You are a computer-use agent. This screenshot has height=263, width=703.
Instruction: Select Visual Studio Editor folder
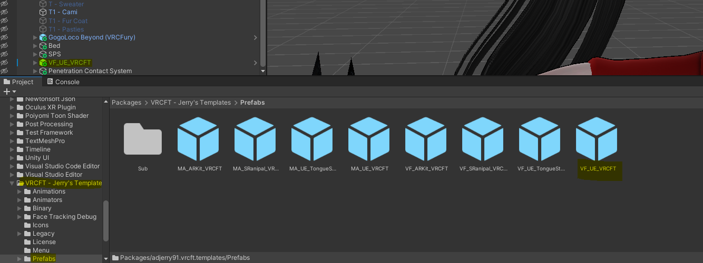pos(54,175)
